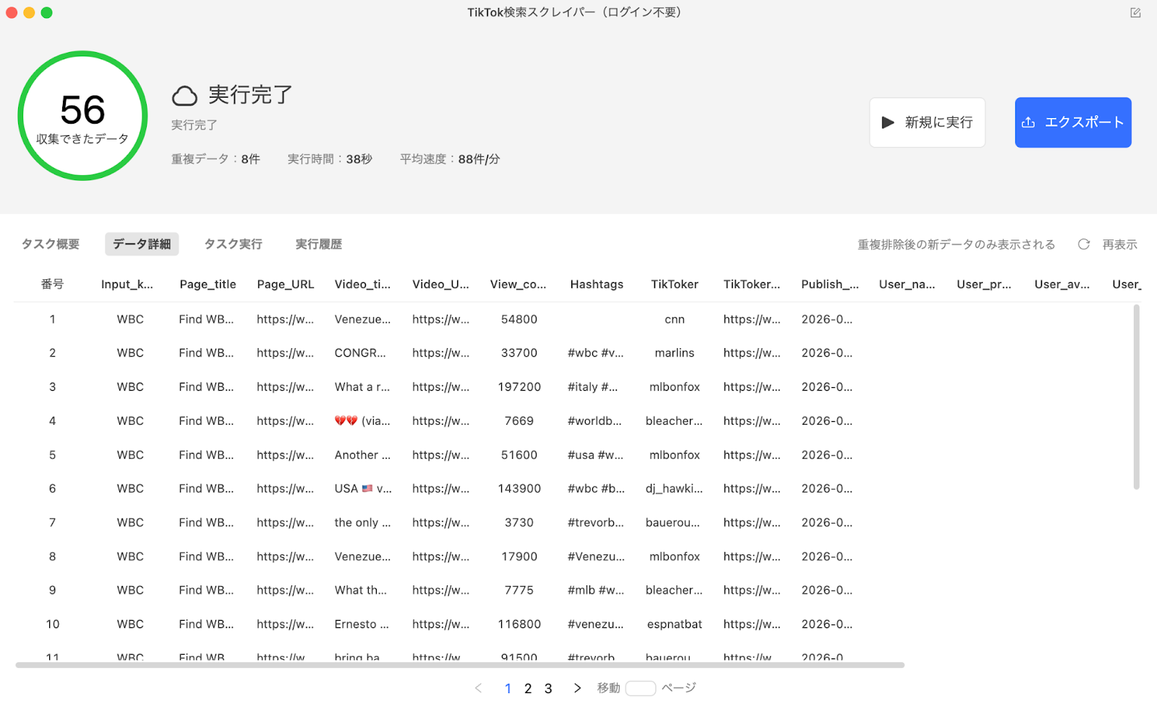1157x704 pixels.
Task: Click the previous page arrow
Action: (478, 688)
